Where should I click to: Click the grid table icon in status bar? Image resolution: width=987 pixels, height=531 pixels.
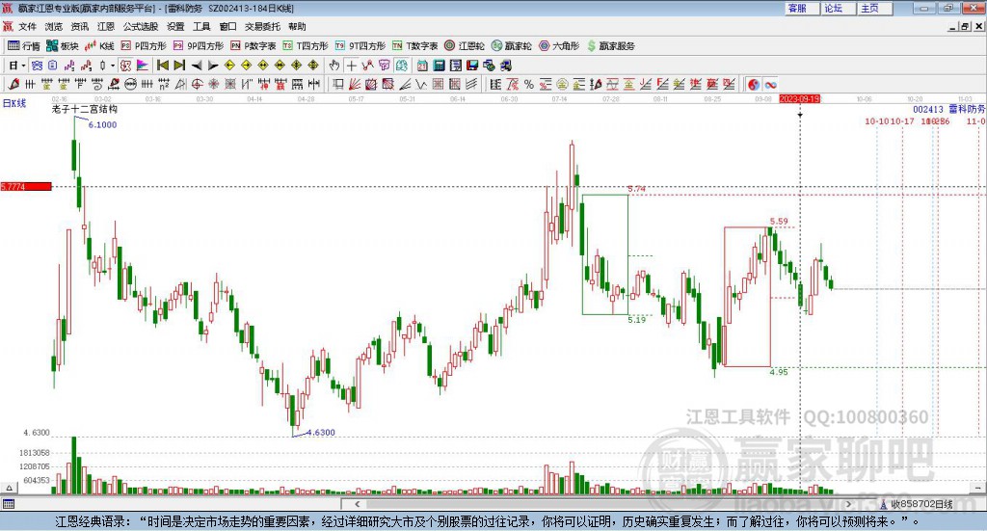pyautogui.click(x=8, y=504)
